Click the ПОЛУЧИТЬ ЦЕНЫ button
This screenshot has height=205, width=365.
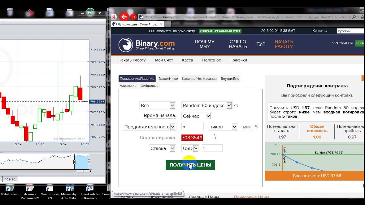(x=190, y=165)
